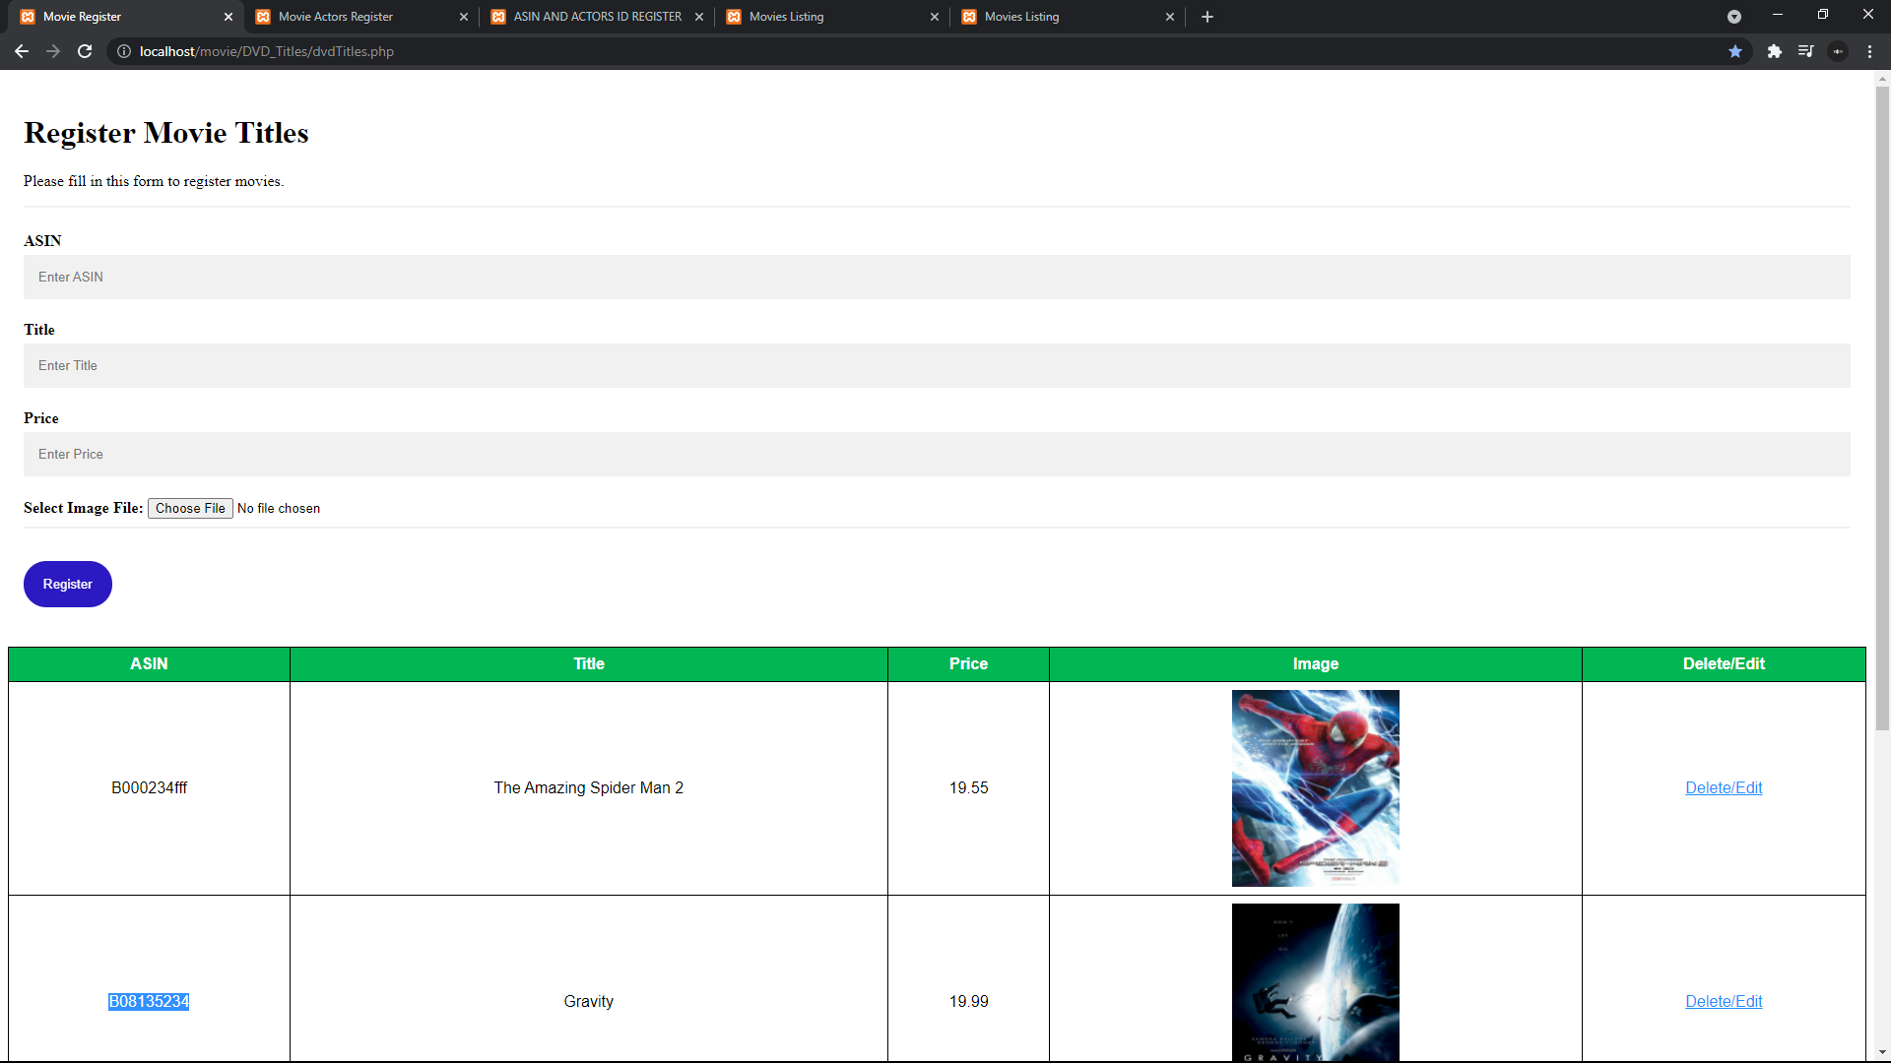
Task: Click Delete/Edit link for Gravity
Action: [x=1724, y=1001]
